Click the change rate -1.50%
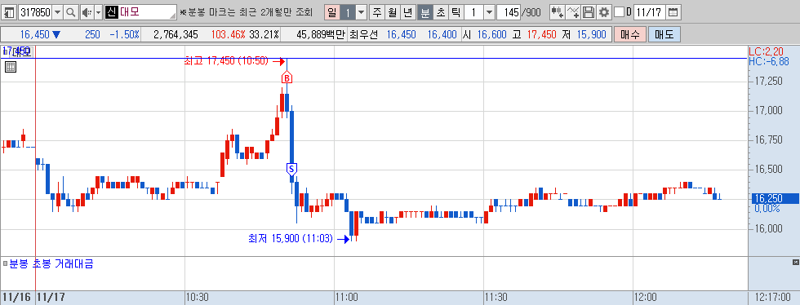The image size is (800, 305). tap(124, 35)
